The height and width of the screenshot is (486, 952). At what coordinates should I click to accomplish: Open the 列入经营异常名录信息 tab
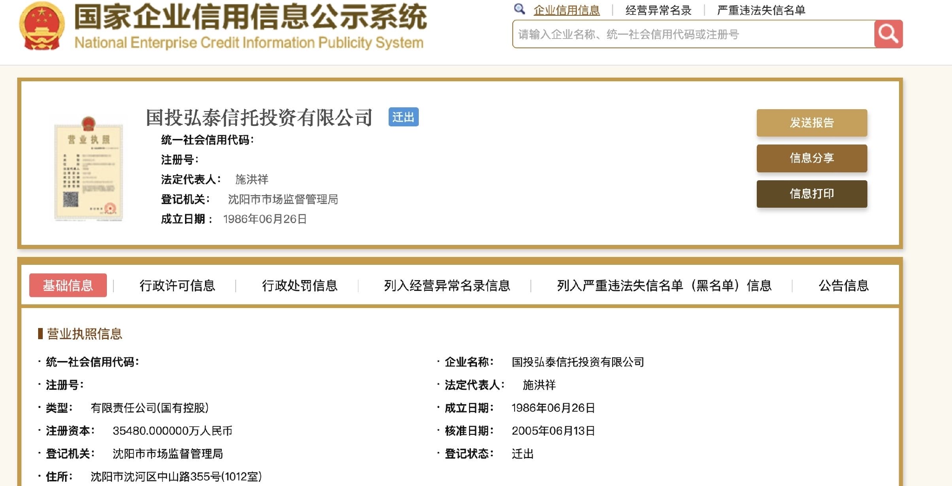(447, 285)
